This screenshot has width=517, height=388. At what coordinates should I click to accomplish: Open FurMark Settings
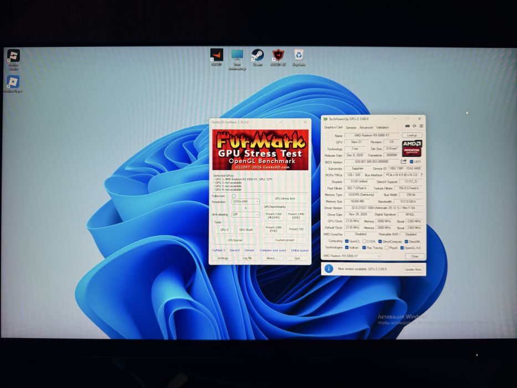[x=223, y=258]
